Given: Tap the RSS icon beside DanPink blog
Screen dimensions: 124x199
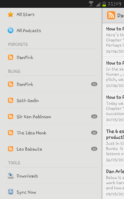Looking at the screenshot, I should tap(11, 84).
